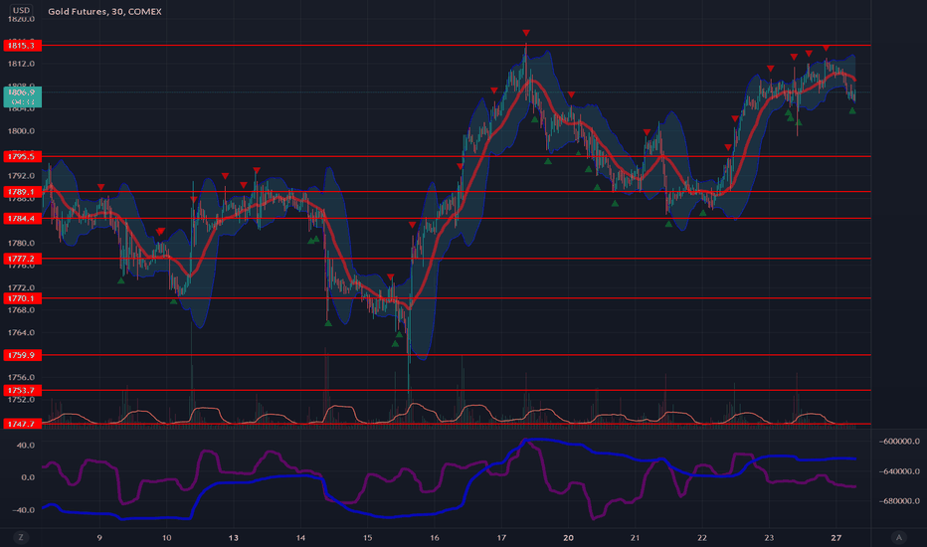Screen dimensions: 927x547
Task: Click the -640000.0 right scale value
Action: tap(899, 471)
